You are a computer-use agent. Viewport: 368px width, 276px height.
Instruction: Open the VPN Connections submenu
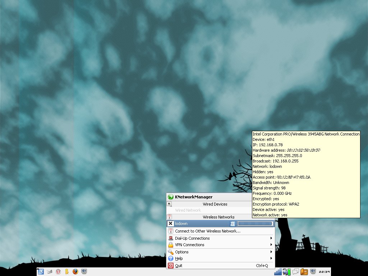pyautogui.click(x=220, y=245)
